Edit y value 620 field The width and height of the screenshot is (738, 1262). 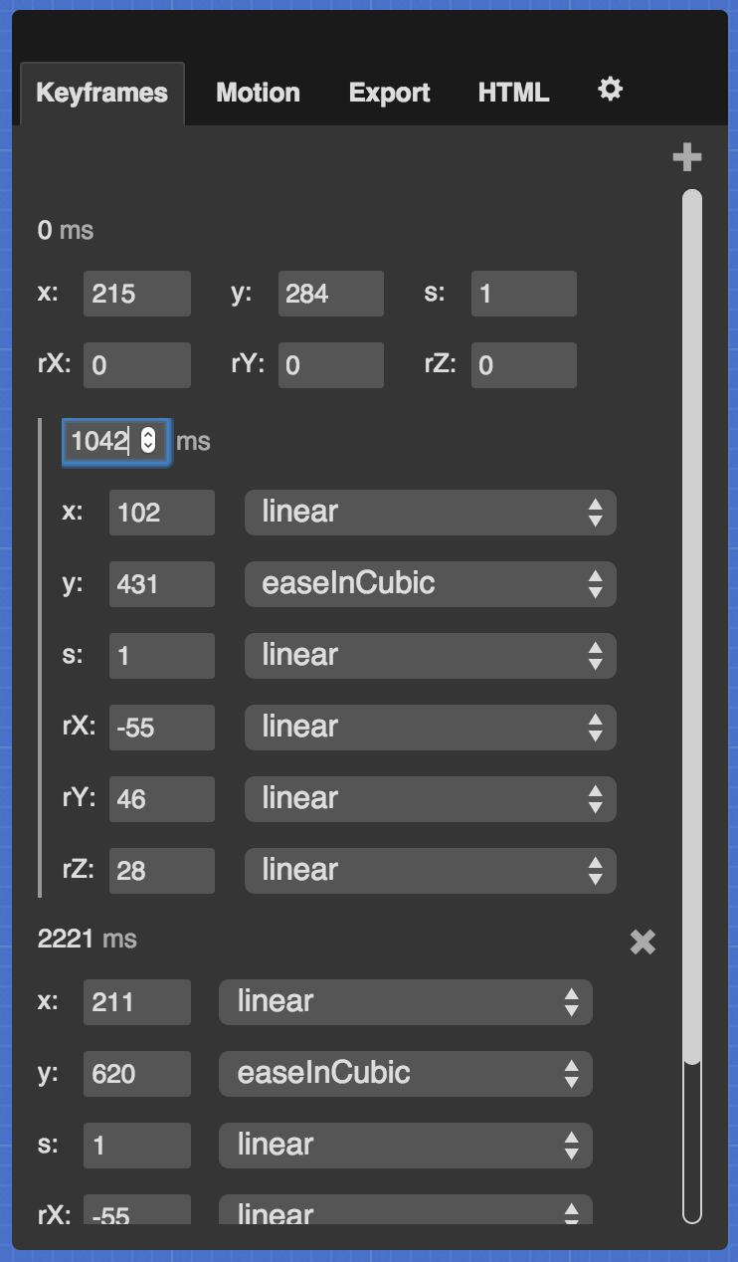[x=136, y=1074]
